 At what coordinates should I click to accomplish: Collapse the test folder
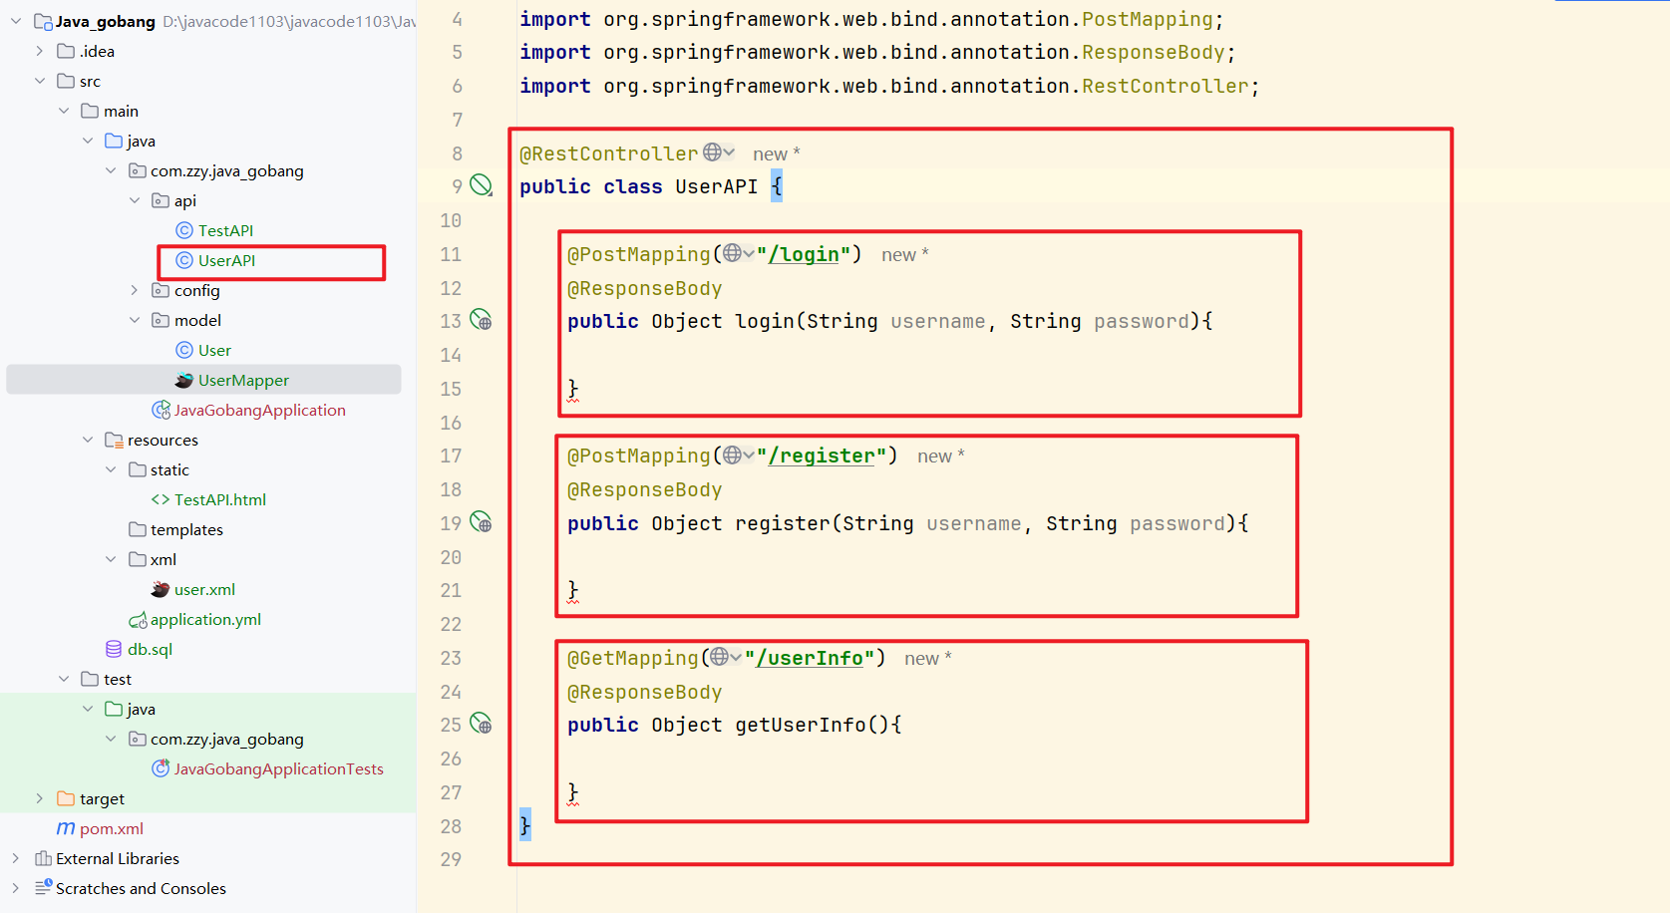pos(64,679)
